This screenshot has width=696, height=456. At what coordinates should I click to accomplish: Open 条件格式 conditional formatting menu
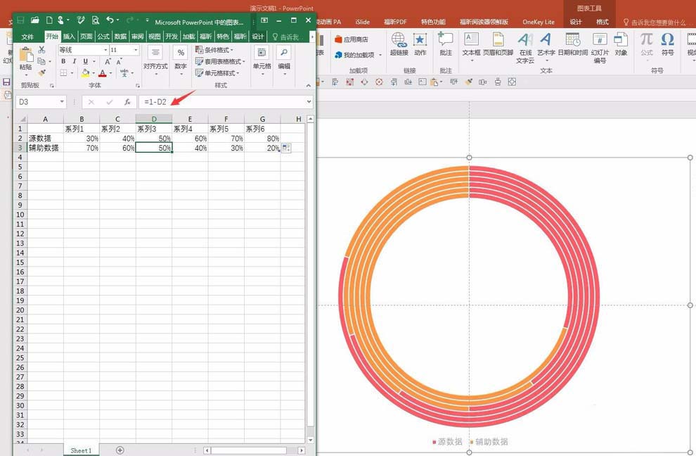tap(214, 50)
